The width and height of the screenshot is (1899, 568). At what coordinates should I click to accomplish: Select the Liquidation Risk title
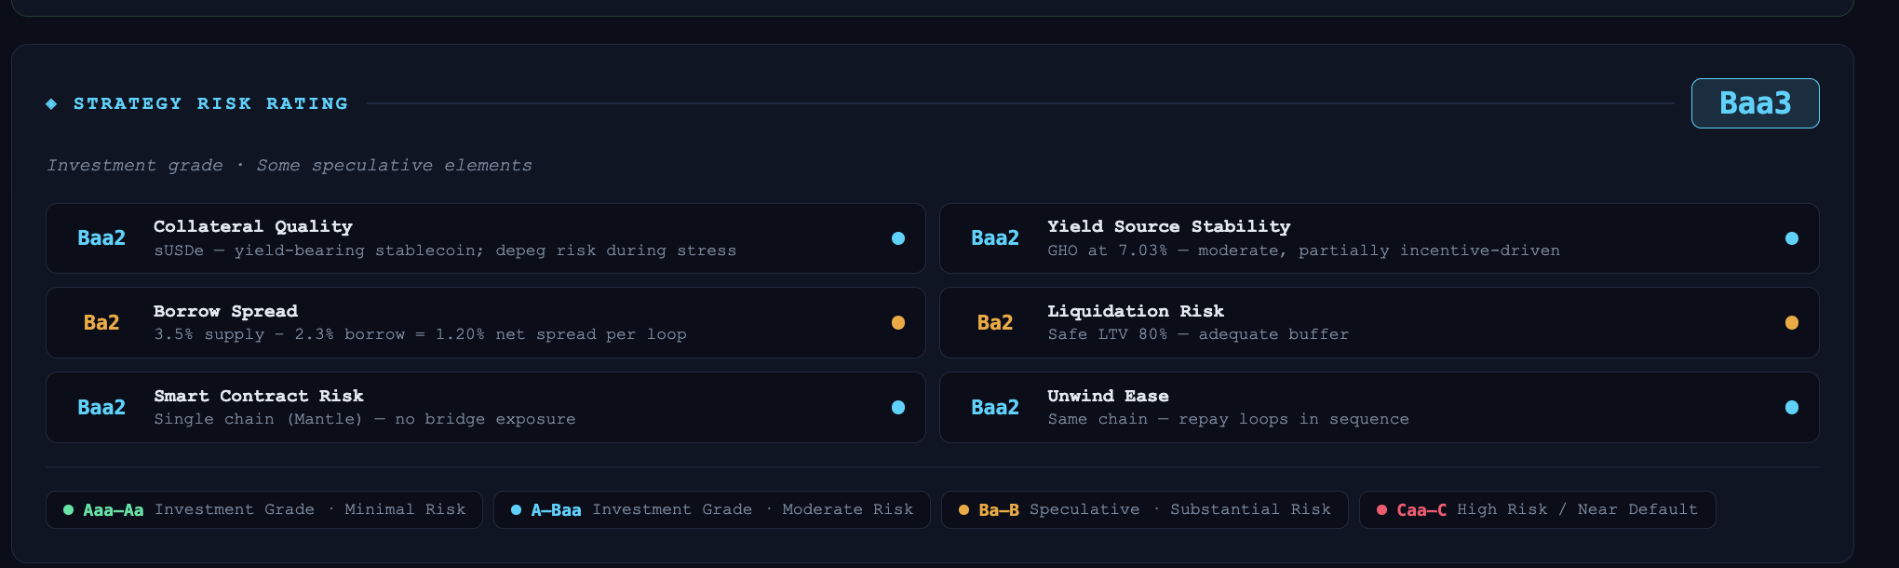click(1136, 311)
